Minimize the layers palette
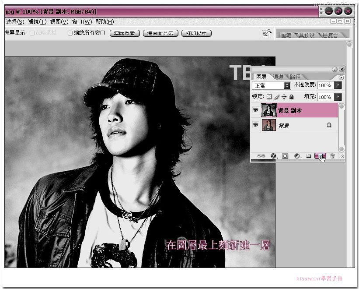Viewport: 359px width, 289px height. [x=335, y=69]
